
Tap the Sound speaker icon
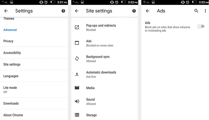tap(77, 101)
